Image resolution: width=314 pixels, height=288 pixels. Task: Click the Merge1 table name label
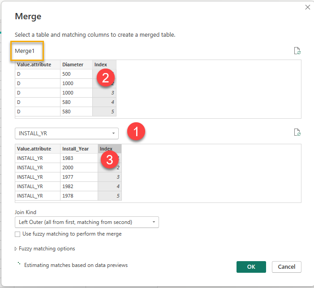[x=25, y=51]
